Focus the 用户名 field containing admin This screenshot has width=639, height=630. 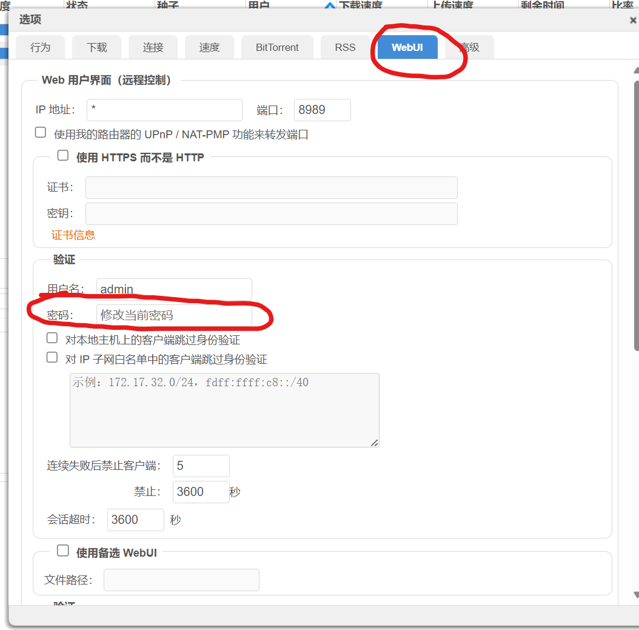(x=174, y=289)
